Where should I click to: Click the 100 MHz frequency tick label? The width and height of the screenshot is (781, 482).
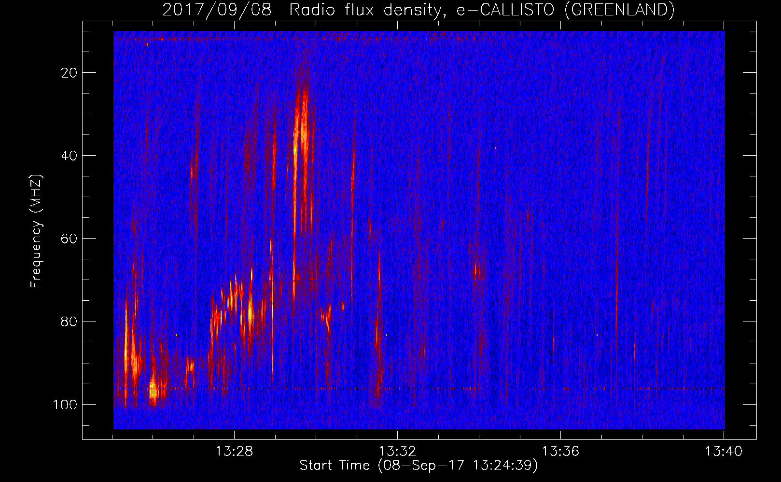[65, 404]
